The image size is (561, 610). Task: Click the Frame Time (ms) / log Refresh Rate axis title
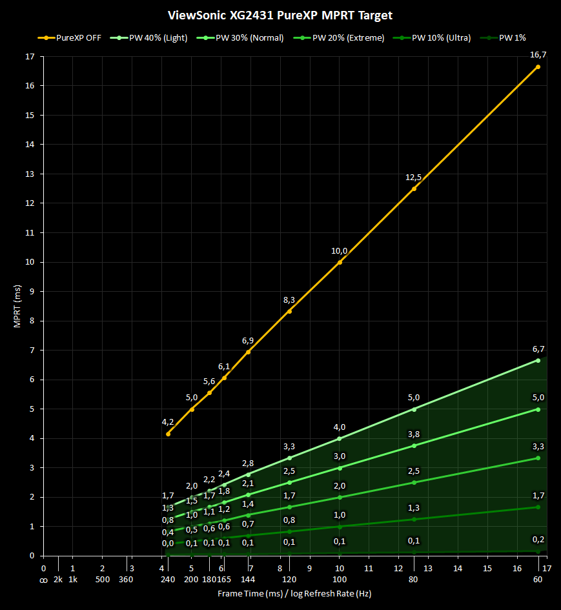click(x=294, y=593)
